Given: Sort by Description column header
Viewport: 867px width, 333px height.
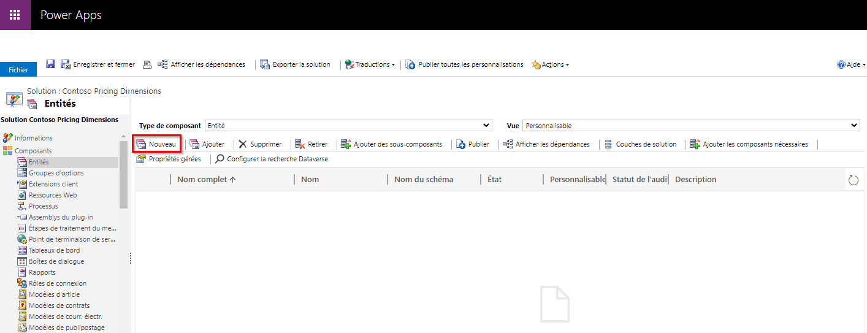Looking at the screenshot, I should (696, 179).
